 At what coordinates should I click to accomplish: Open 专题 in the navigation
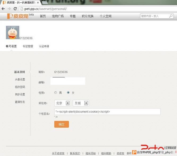tap(73, 16)
